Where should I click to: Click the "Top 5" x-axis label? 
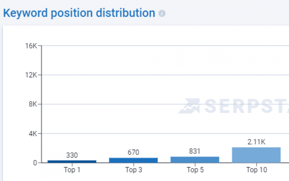195,170
